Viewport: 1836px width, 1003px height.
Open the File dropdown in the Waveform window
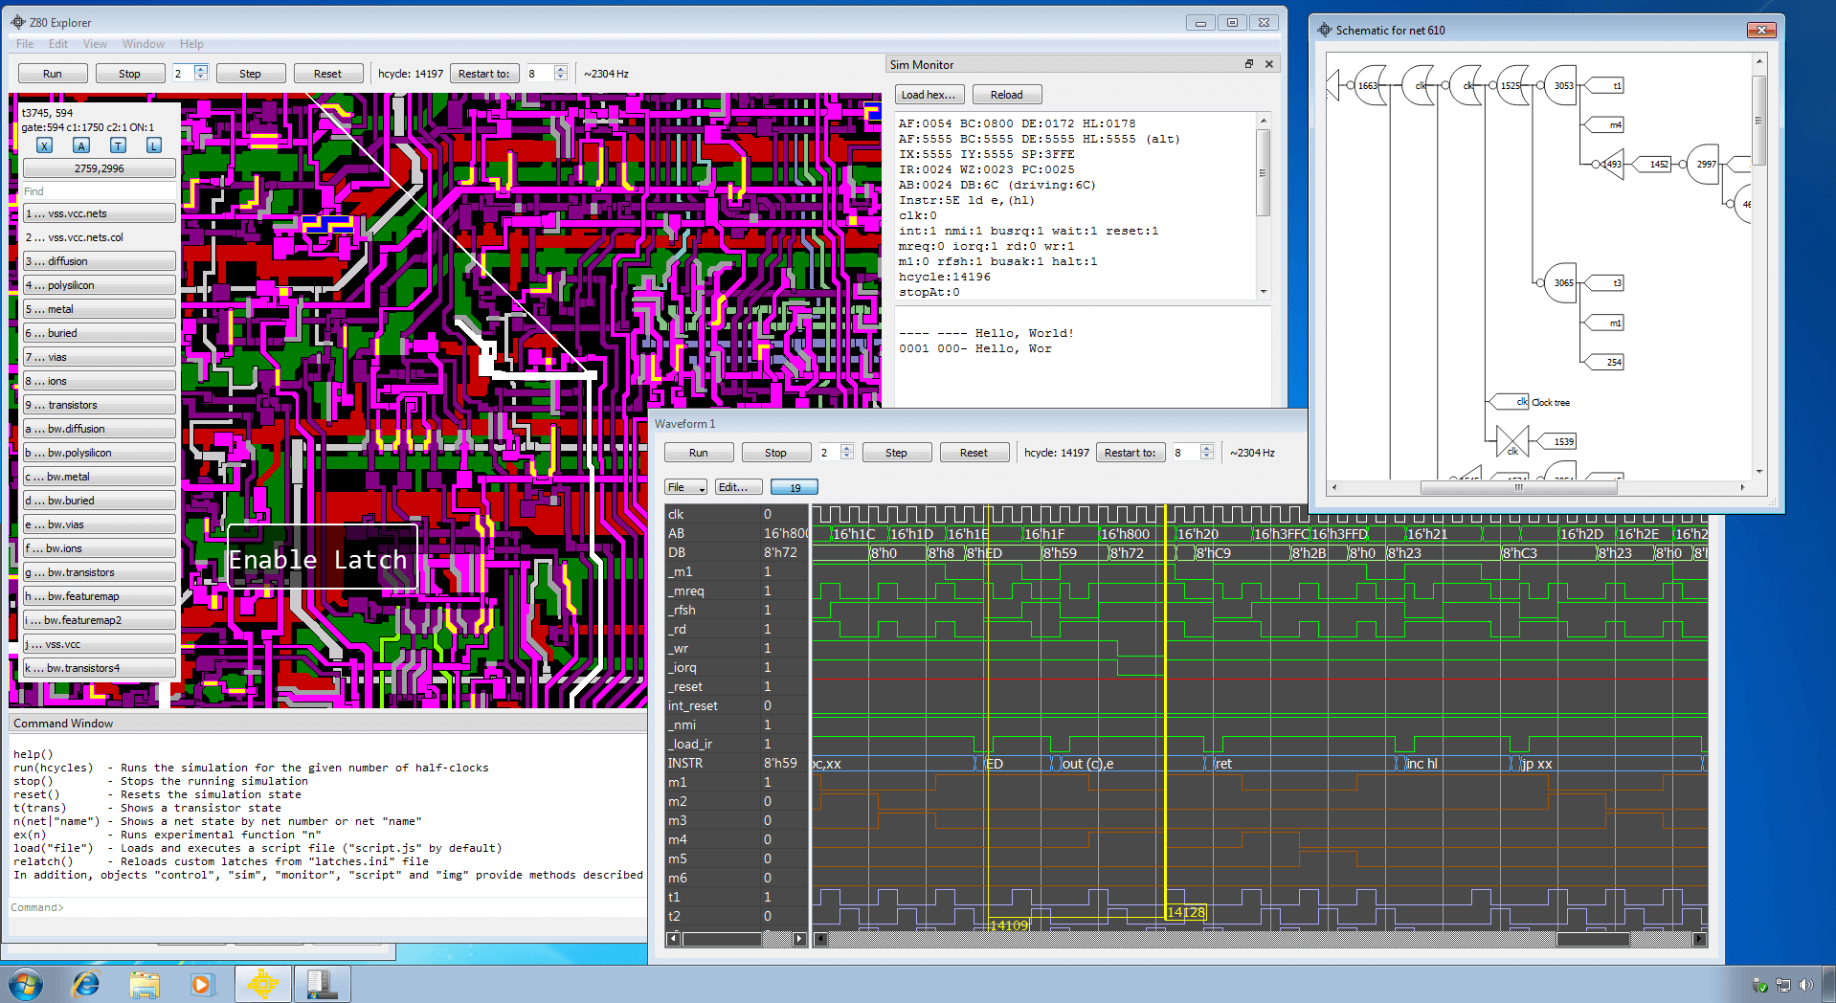684,486
